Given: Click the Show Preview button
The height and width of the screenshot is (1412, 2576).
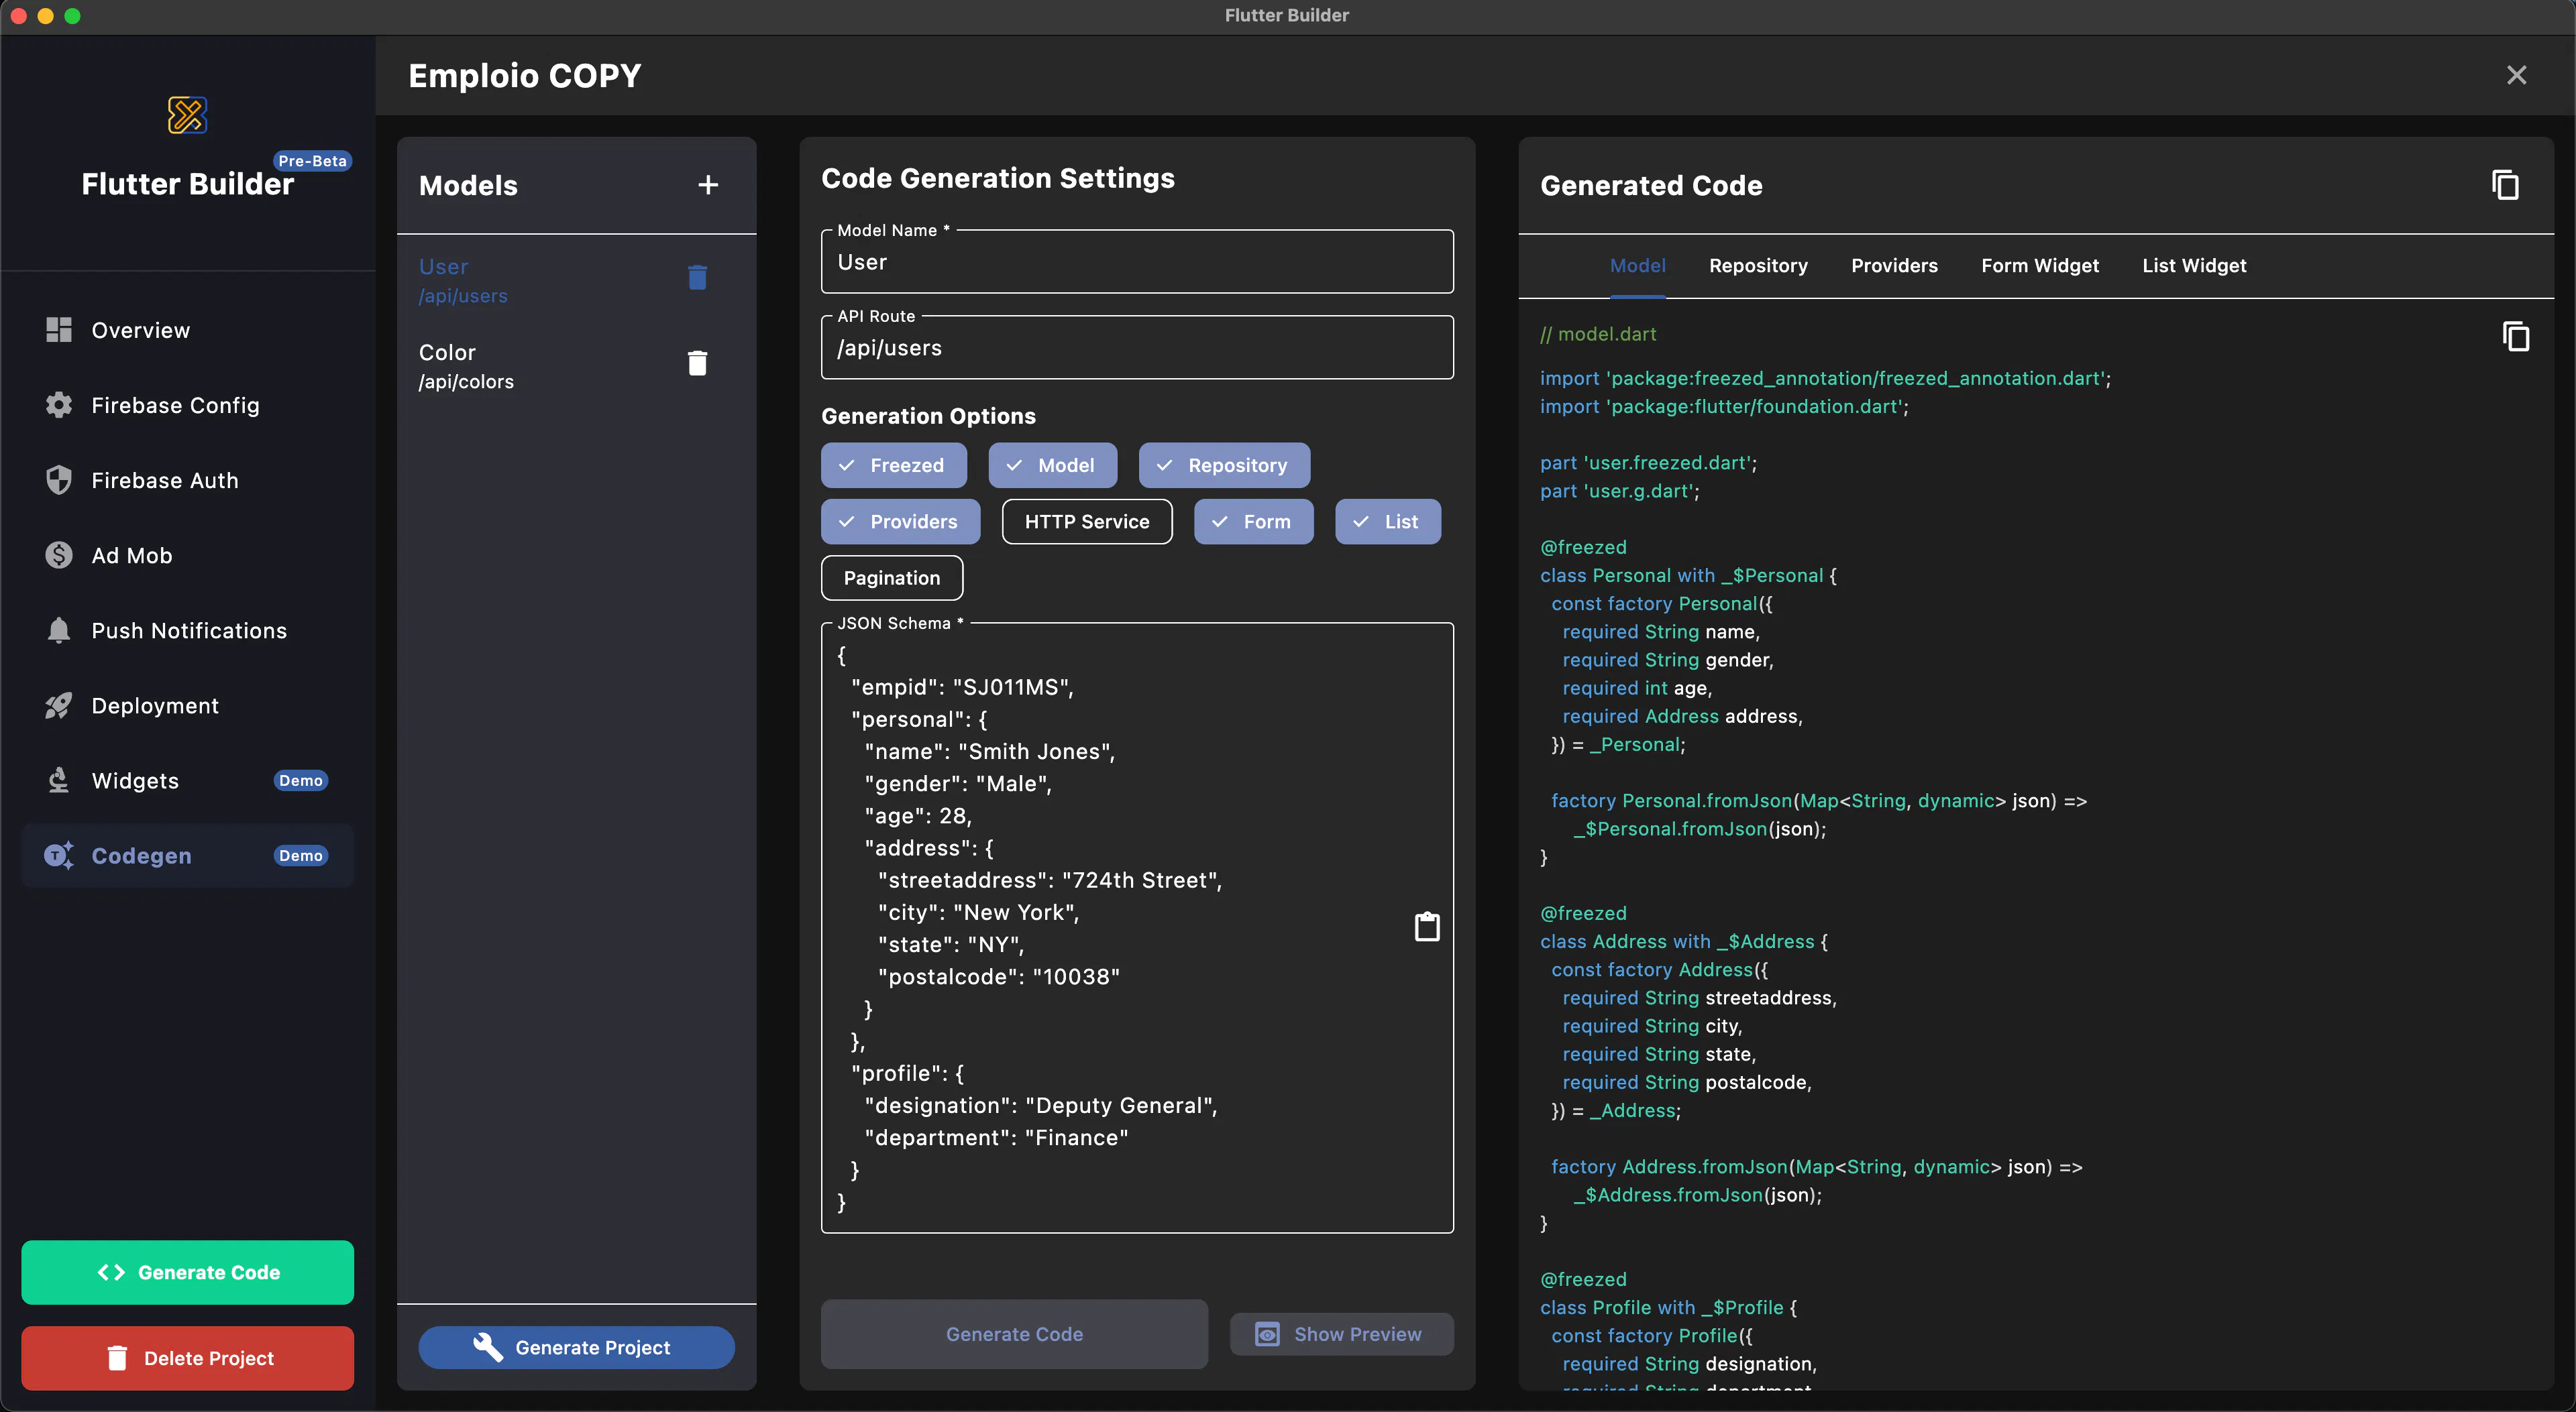Looking at the screenshot, I should point(1341,1334).
